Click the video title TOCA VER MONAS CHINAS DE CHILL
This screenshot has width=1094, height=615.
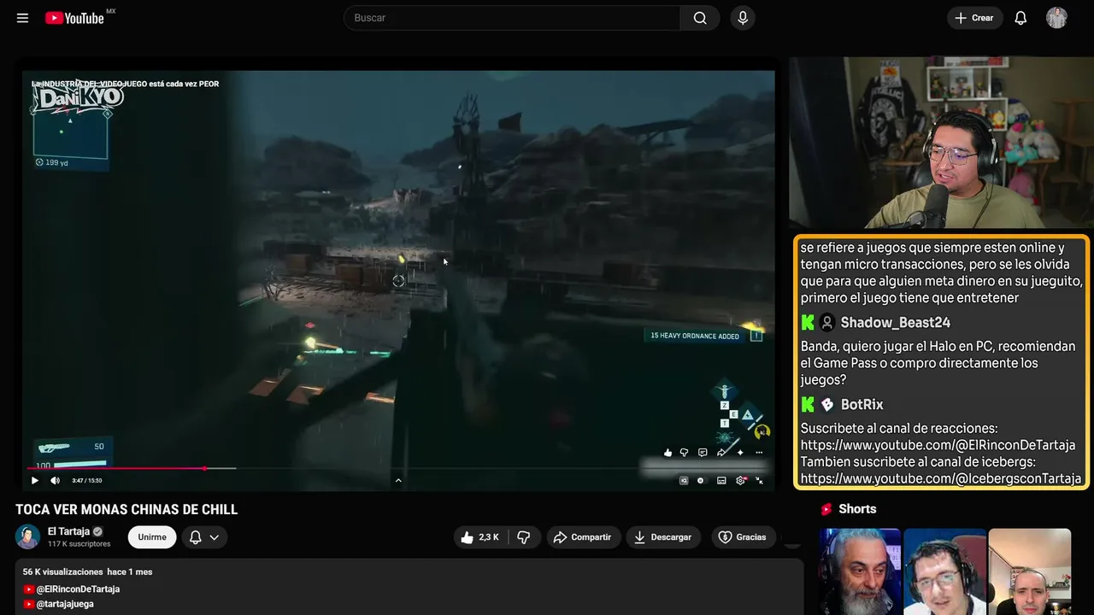(126, 510)
